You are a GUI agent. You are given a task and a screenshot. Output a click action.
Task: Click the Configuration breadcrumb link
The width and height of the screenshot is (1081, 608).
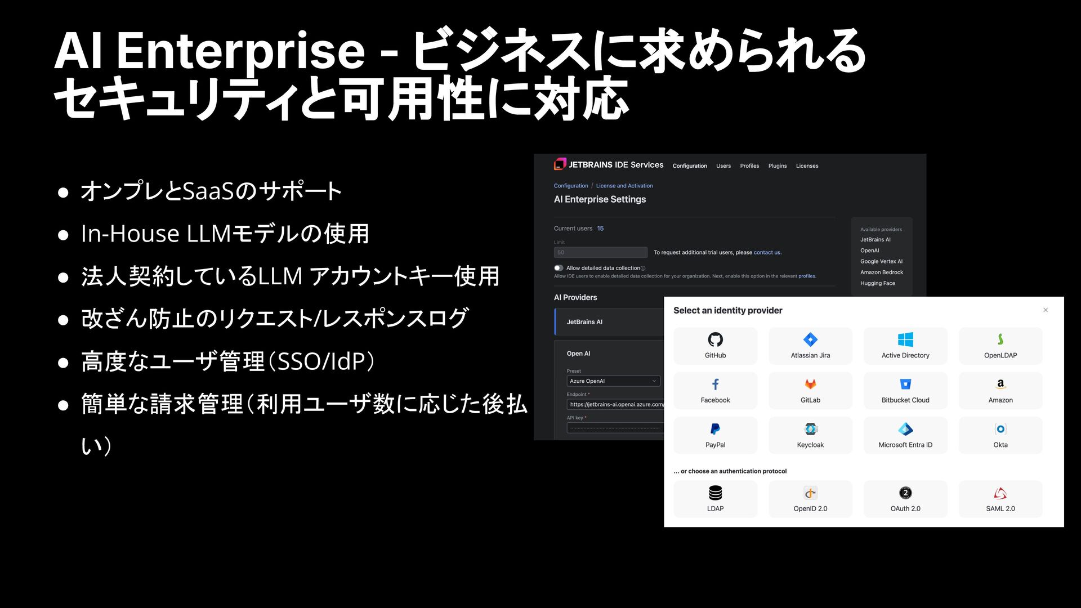point(571,186)
